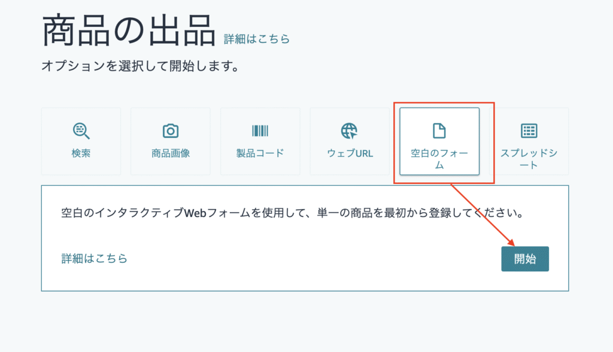This screenshot has height=352, width=613.
Task: Click the 商品の出品 page heading
Action: coord(128,31)
